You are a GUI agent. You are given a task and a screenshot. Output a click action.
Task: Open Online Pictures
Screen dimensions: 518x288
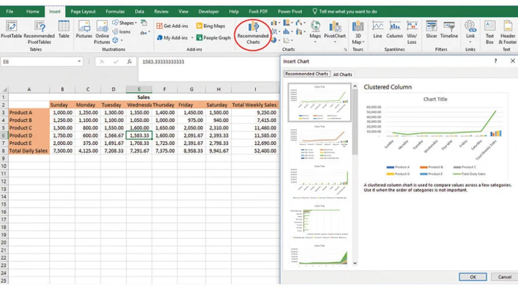click(x=102, y=32)
